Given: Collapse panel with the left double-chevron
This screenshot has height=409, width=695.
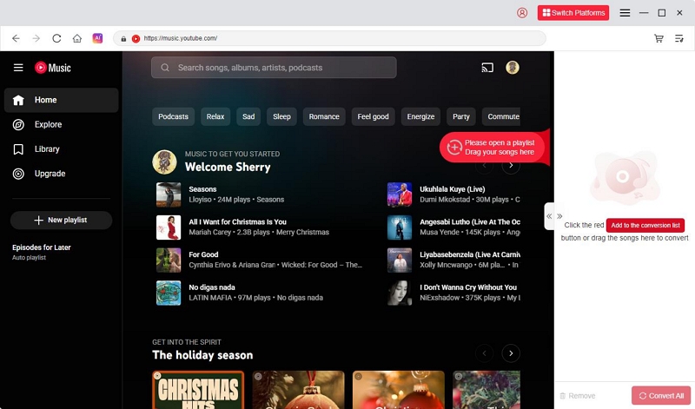Looking at the screenshot, I should 549,216.
